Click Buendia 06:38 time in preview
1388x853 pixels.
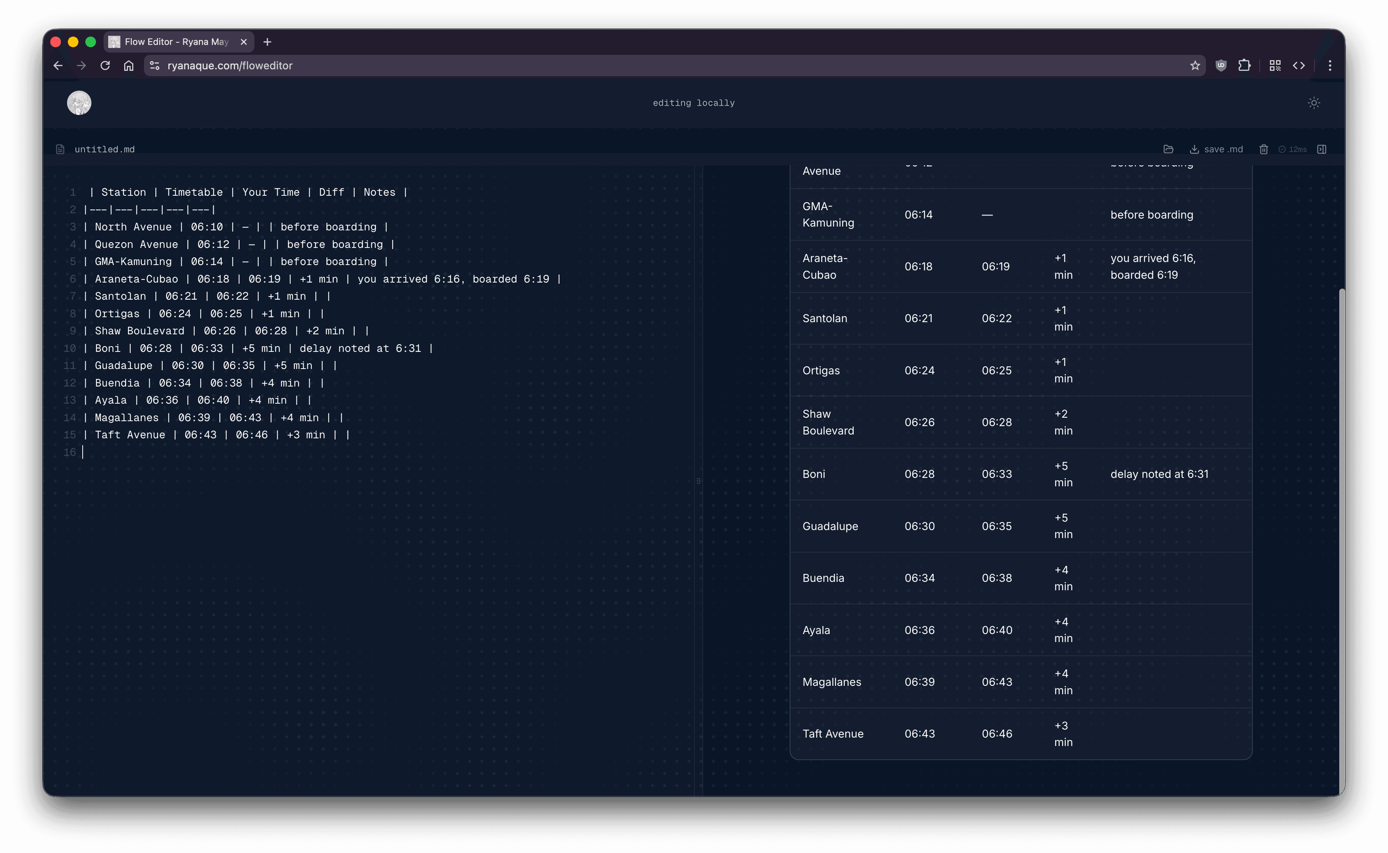click(996, 578)
